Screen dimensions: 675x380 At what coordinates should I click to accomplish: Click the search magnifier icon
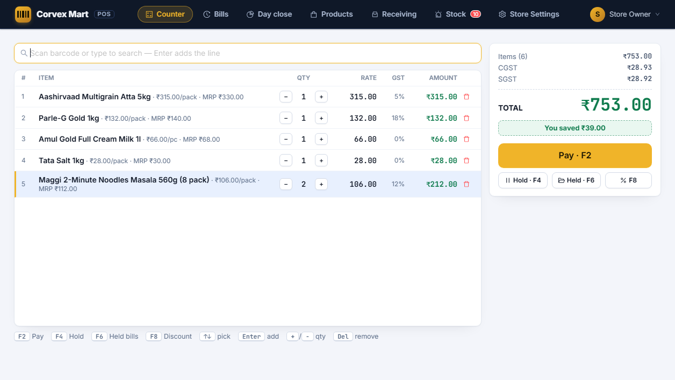pos(24,53)
